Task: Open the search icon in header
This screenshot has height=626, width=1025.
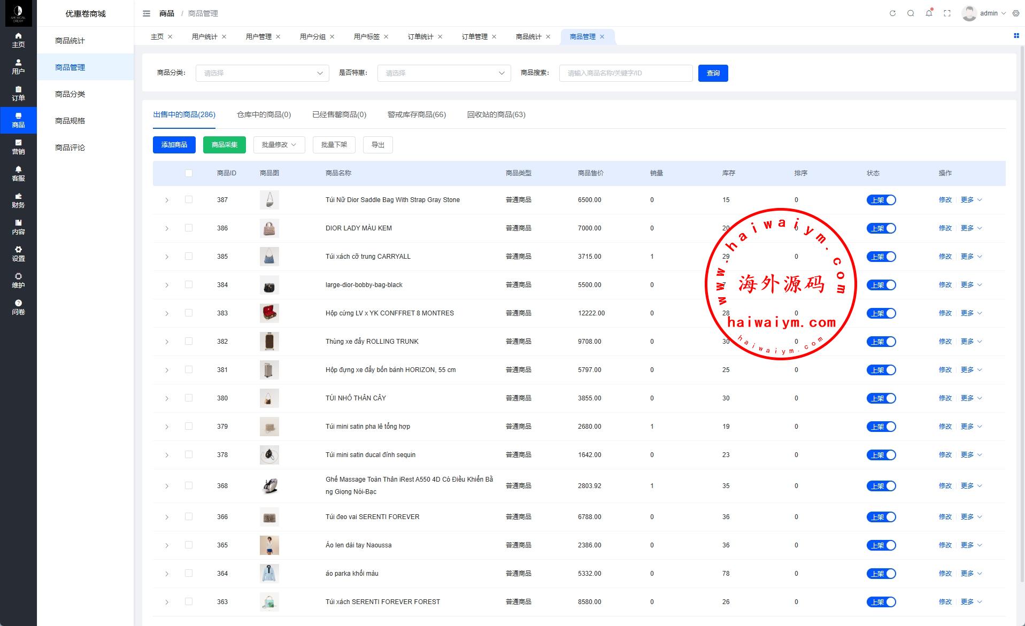Action: click(911, 13)
